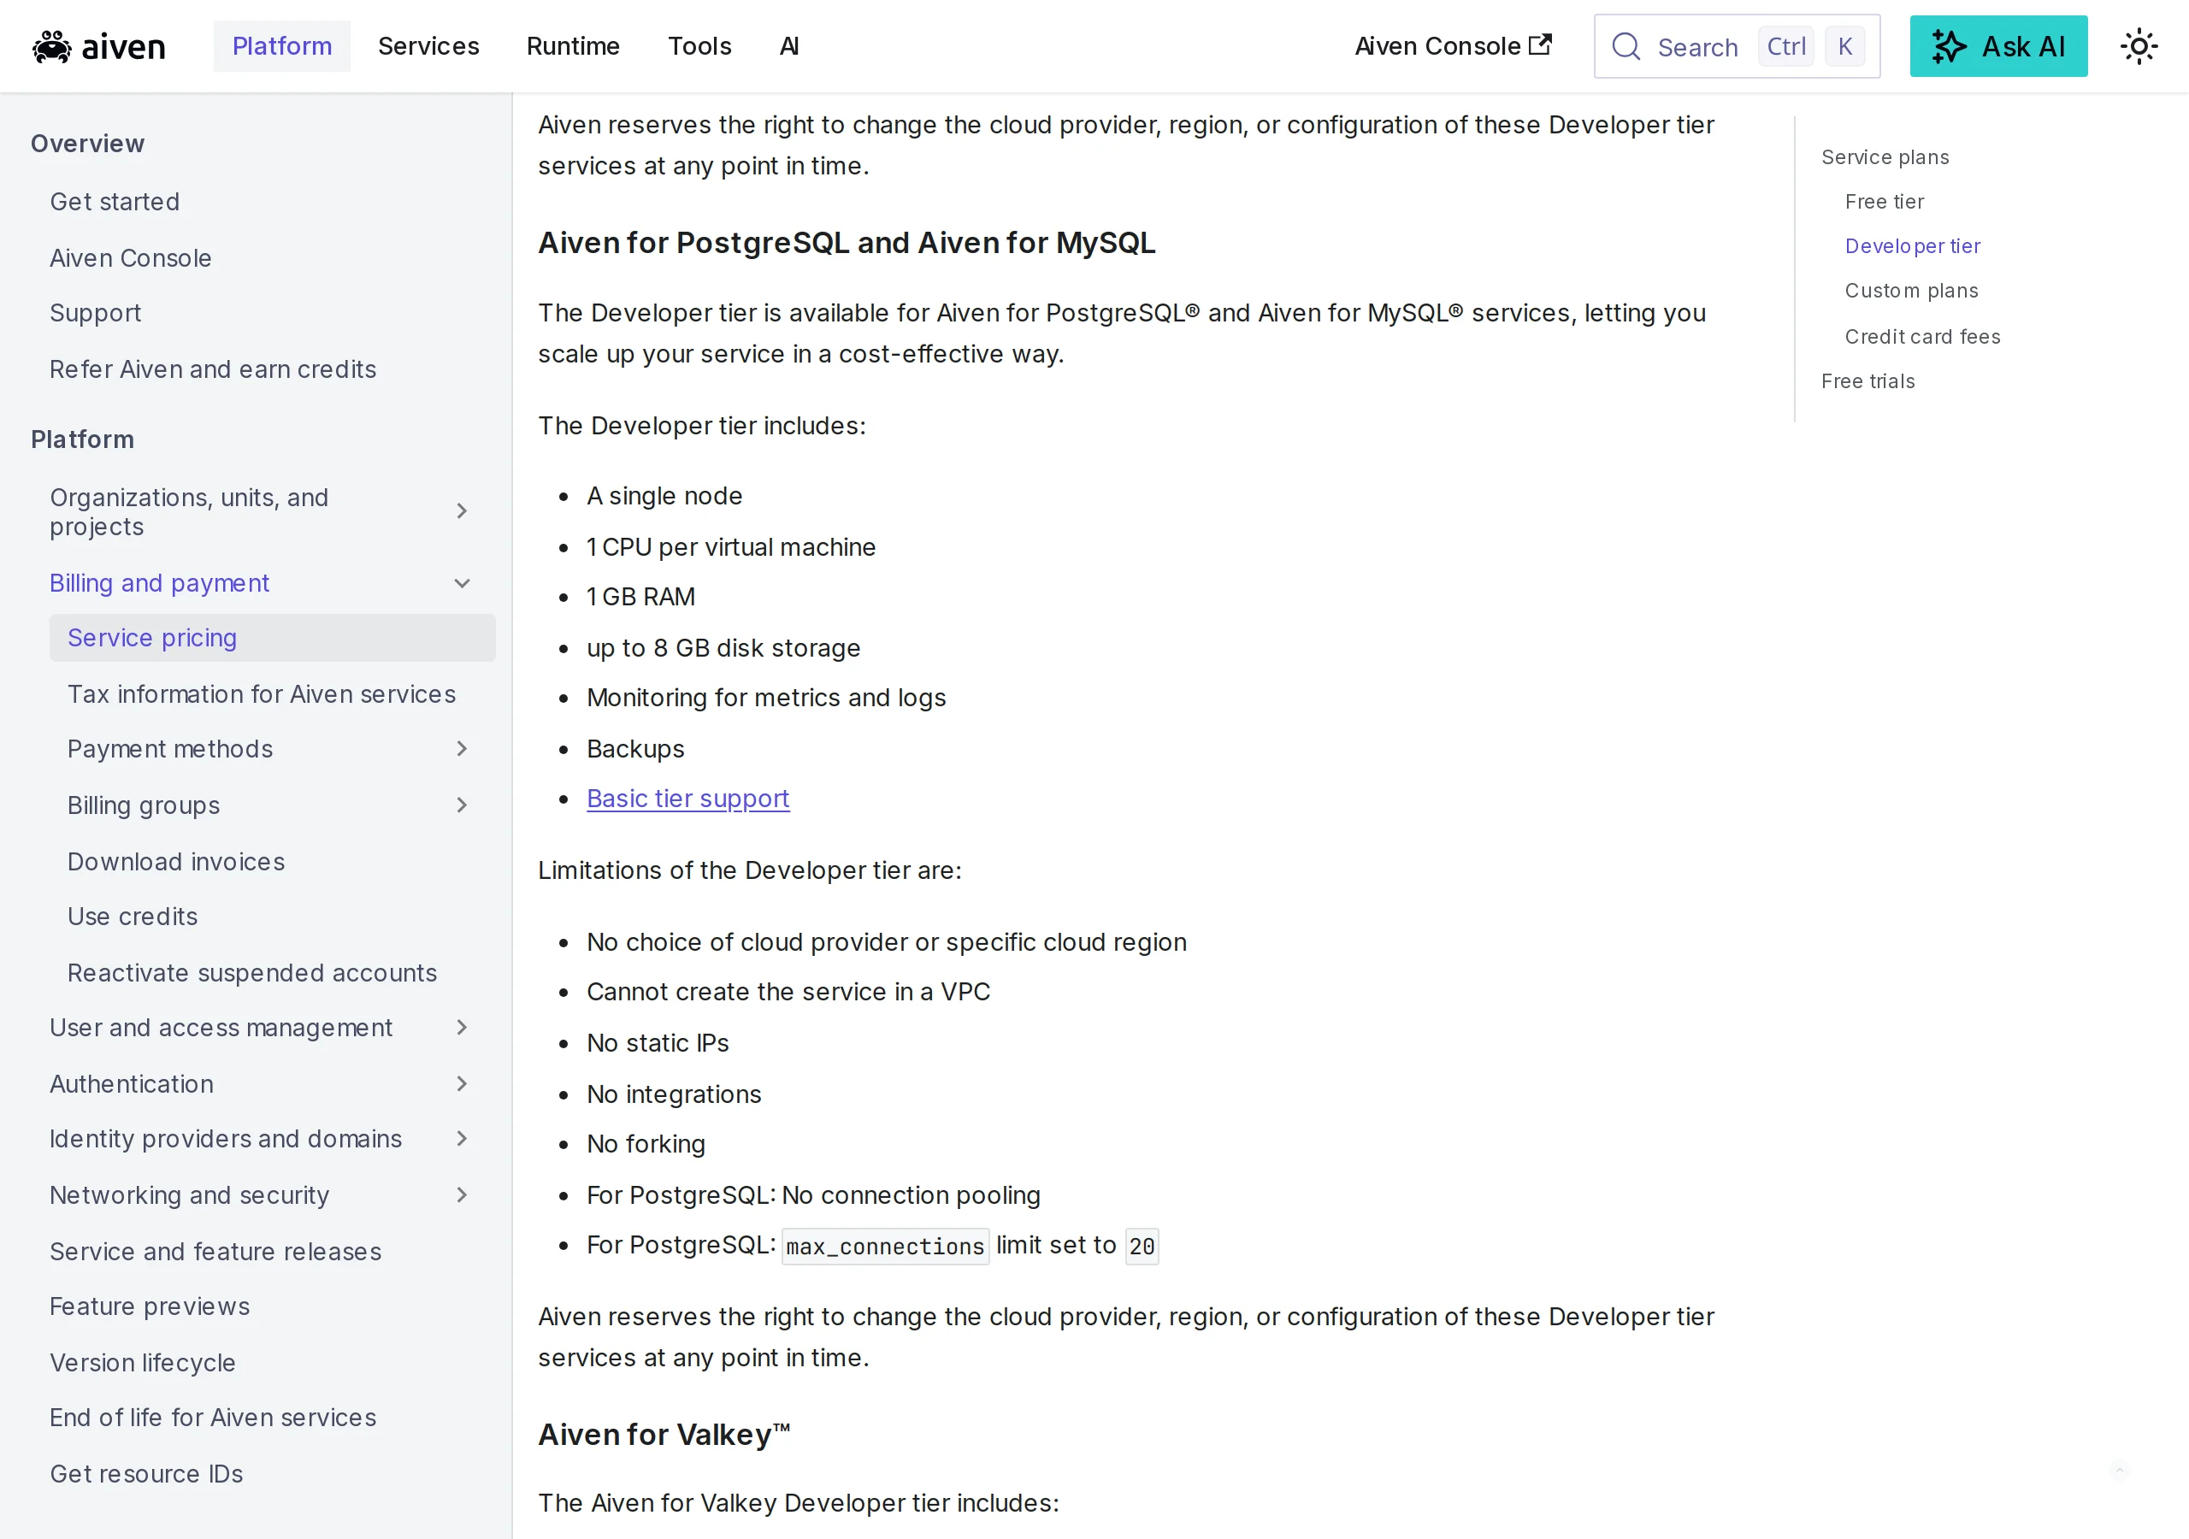Jump to Custom plans section

pos(1910,291)
